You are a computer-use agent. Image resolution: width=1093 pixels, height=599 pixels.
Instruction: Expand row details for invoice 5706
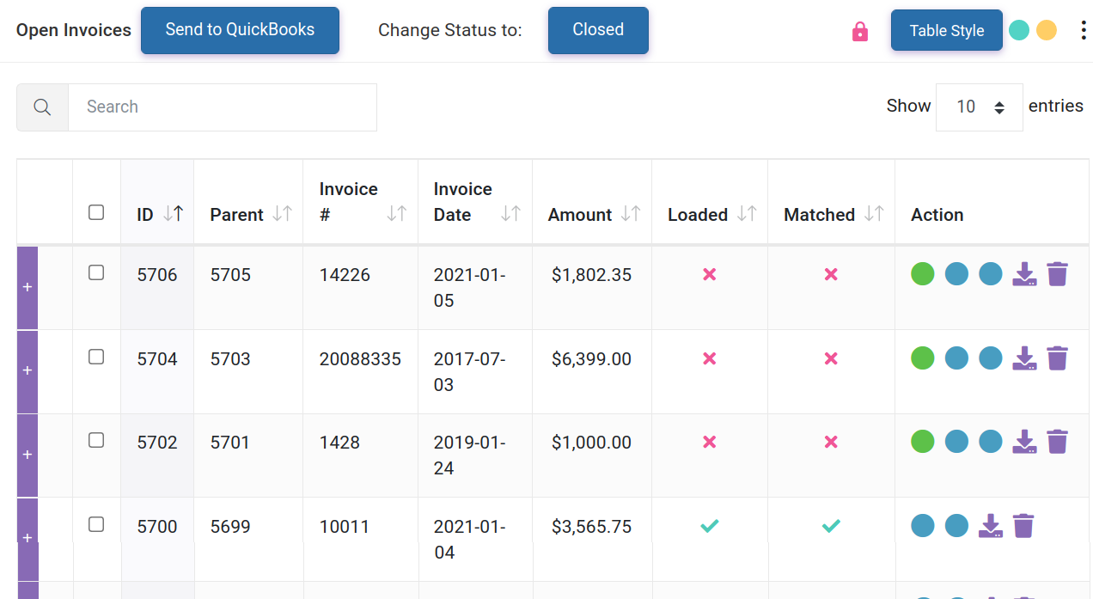pyautogui.click(x=27, y=287)
